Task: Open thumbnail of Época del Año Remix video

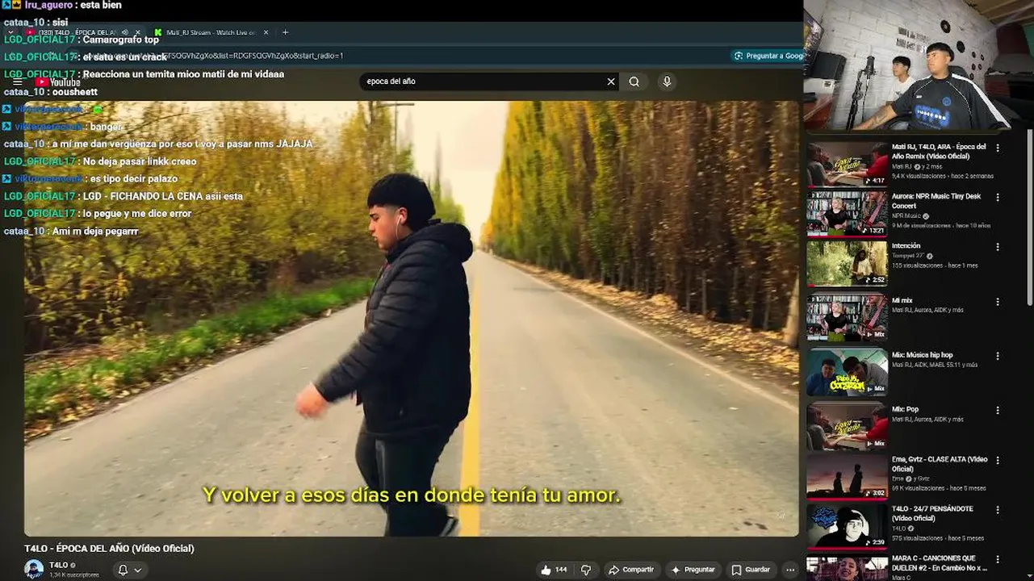Action: (847, 164)
